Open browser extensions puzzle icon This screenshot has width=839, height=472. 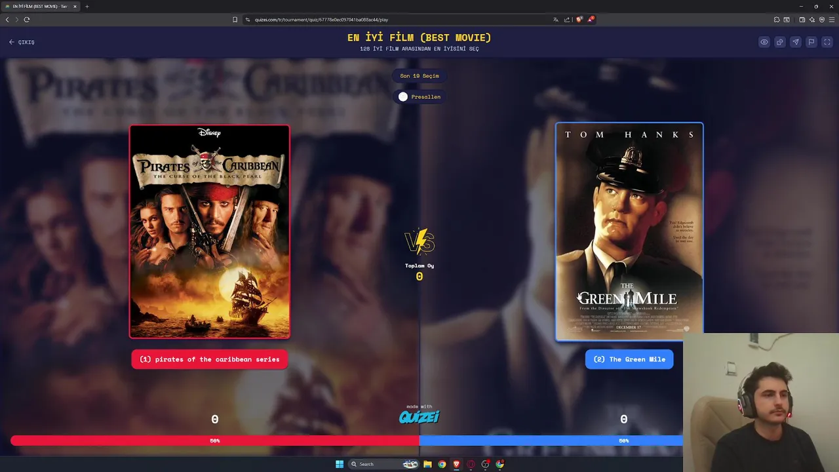777,20
